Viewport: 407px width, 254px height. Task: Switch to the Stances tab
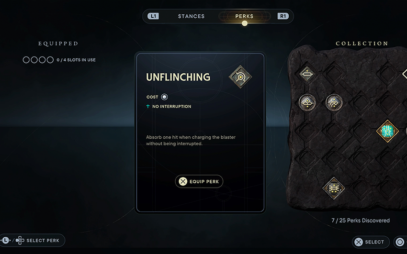(191, 16)
